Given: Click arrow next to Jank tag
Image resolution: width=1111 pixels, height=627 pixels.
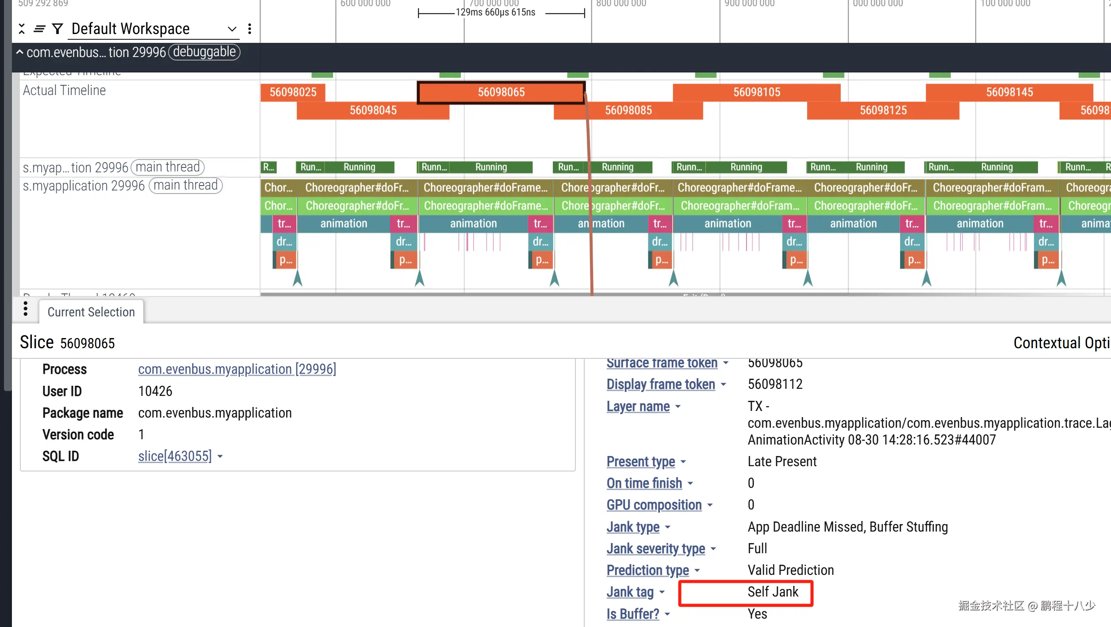Looking at the screenshot, I should 662,593.
